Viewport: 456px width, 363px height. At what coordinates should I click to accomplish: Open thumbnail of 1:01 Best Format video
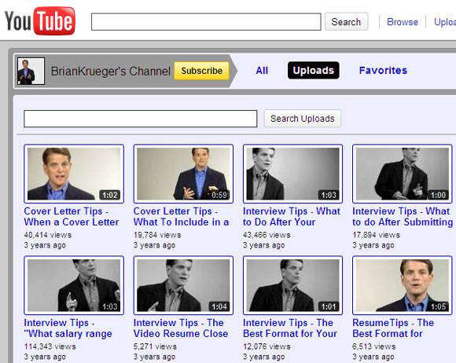[292, 285]
